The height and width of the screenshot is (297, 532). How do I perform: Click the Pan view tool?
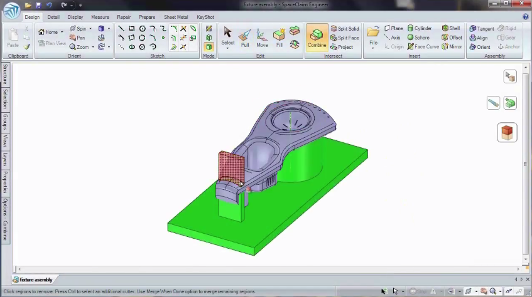(x=77, y=38)
